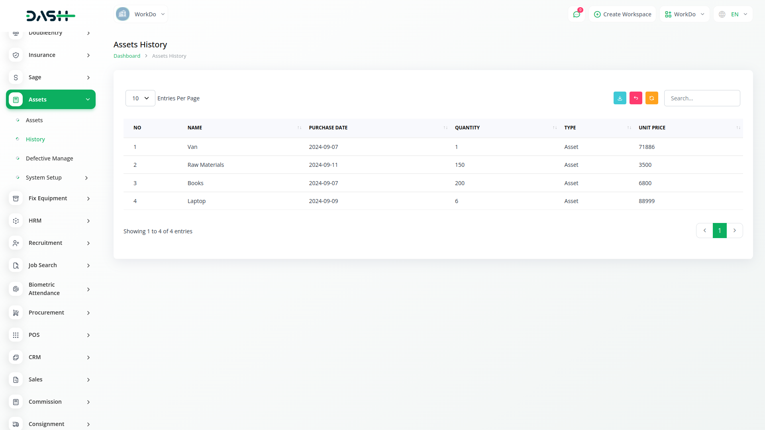This screenshot has height=430, width=765.
Task: Open the EN language dropdown
Action: tap(733, 14)
